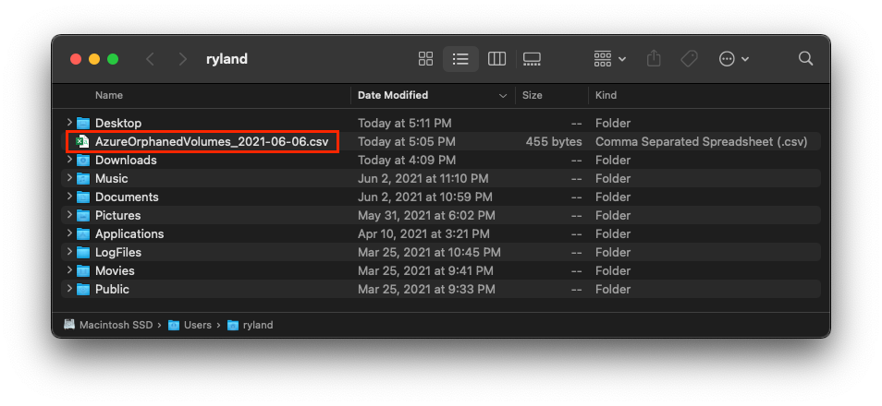
Task: Switch to column view
Action: pos(496,59)
